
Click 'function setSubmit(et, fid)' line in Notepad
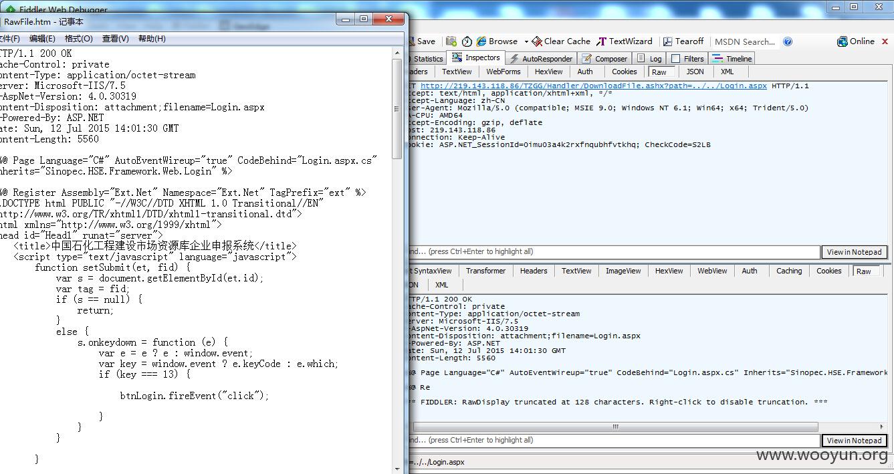point(113,267)
